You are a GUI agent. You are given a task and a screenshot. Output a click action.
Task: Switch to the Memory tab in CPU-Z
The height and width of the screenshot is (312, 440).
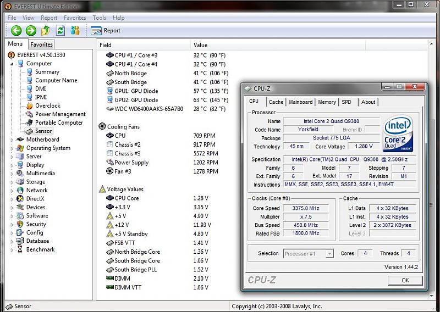pyautogui.click(x=327, y=102)
